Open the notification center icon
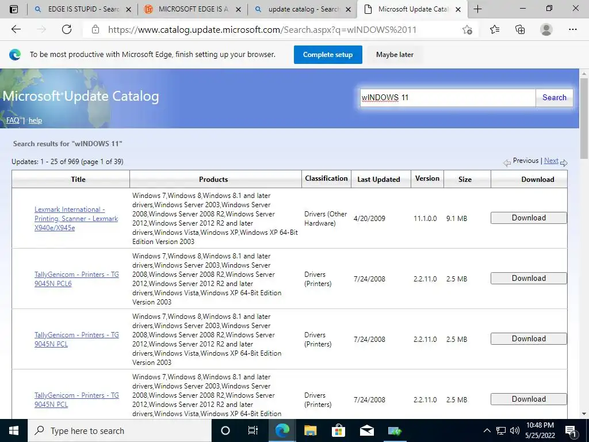Viewport: 589px width, 442px height. click(571, 432)
